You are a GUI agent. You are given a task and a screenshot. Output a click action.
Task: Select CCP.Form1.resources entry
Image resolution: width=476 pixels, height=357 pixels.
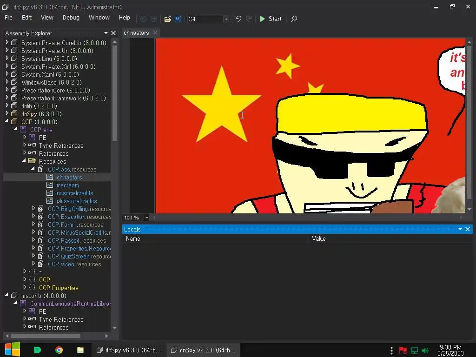[x=76, y=225]
